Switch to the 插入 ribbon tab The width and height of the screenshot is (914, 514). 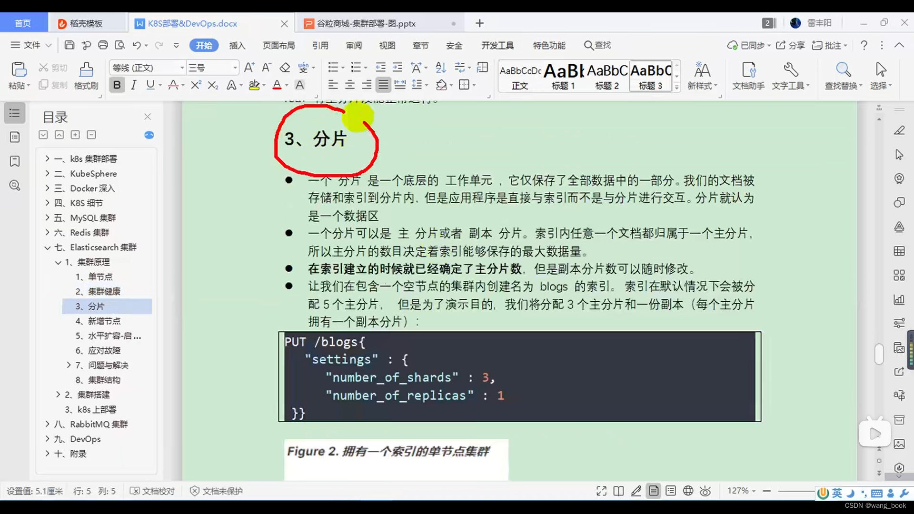click(237, 45)
